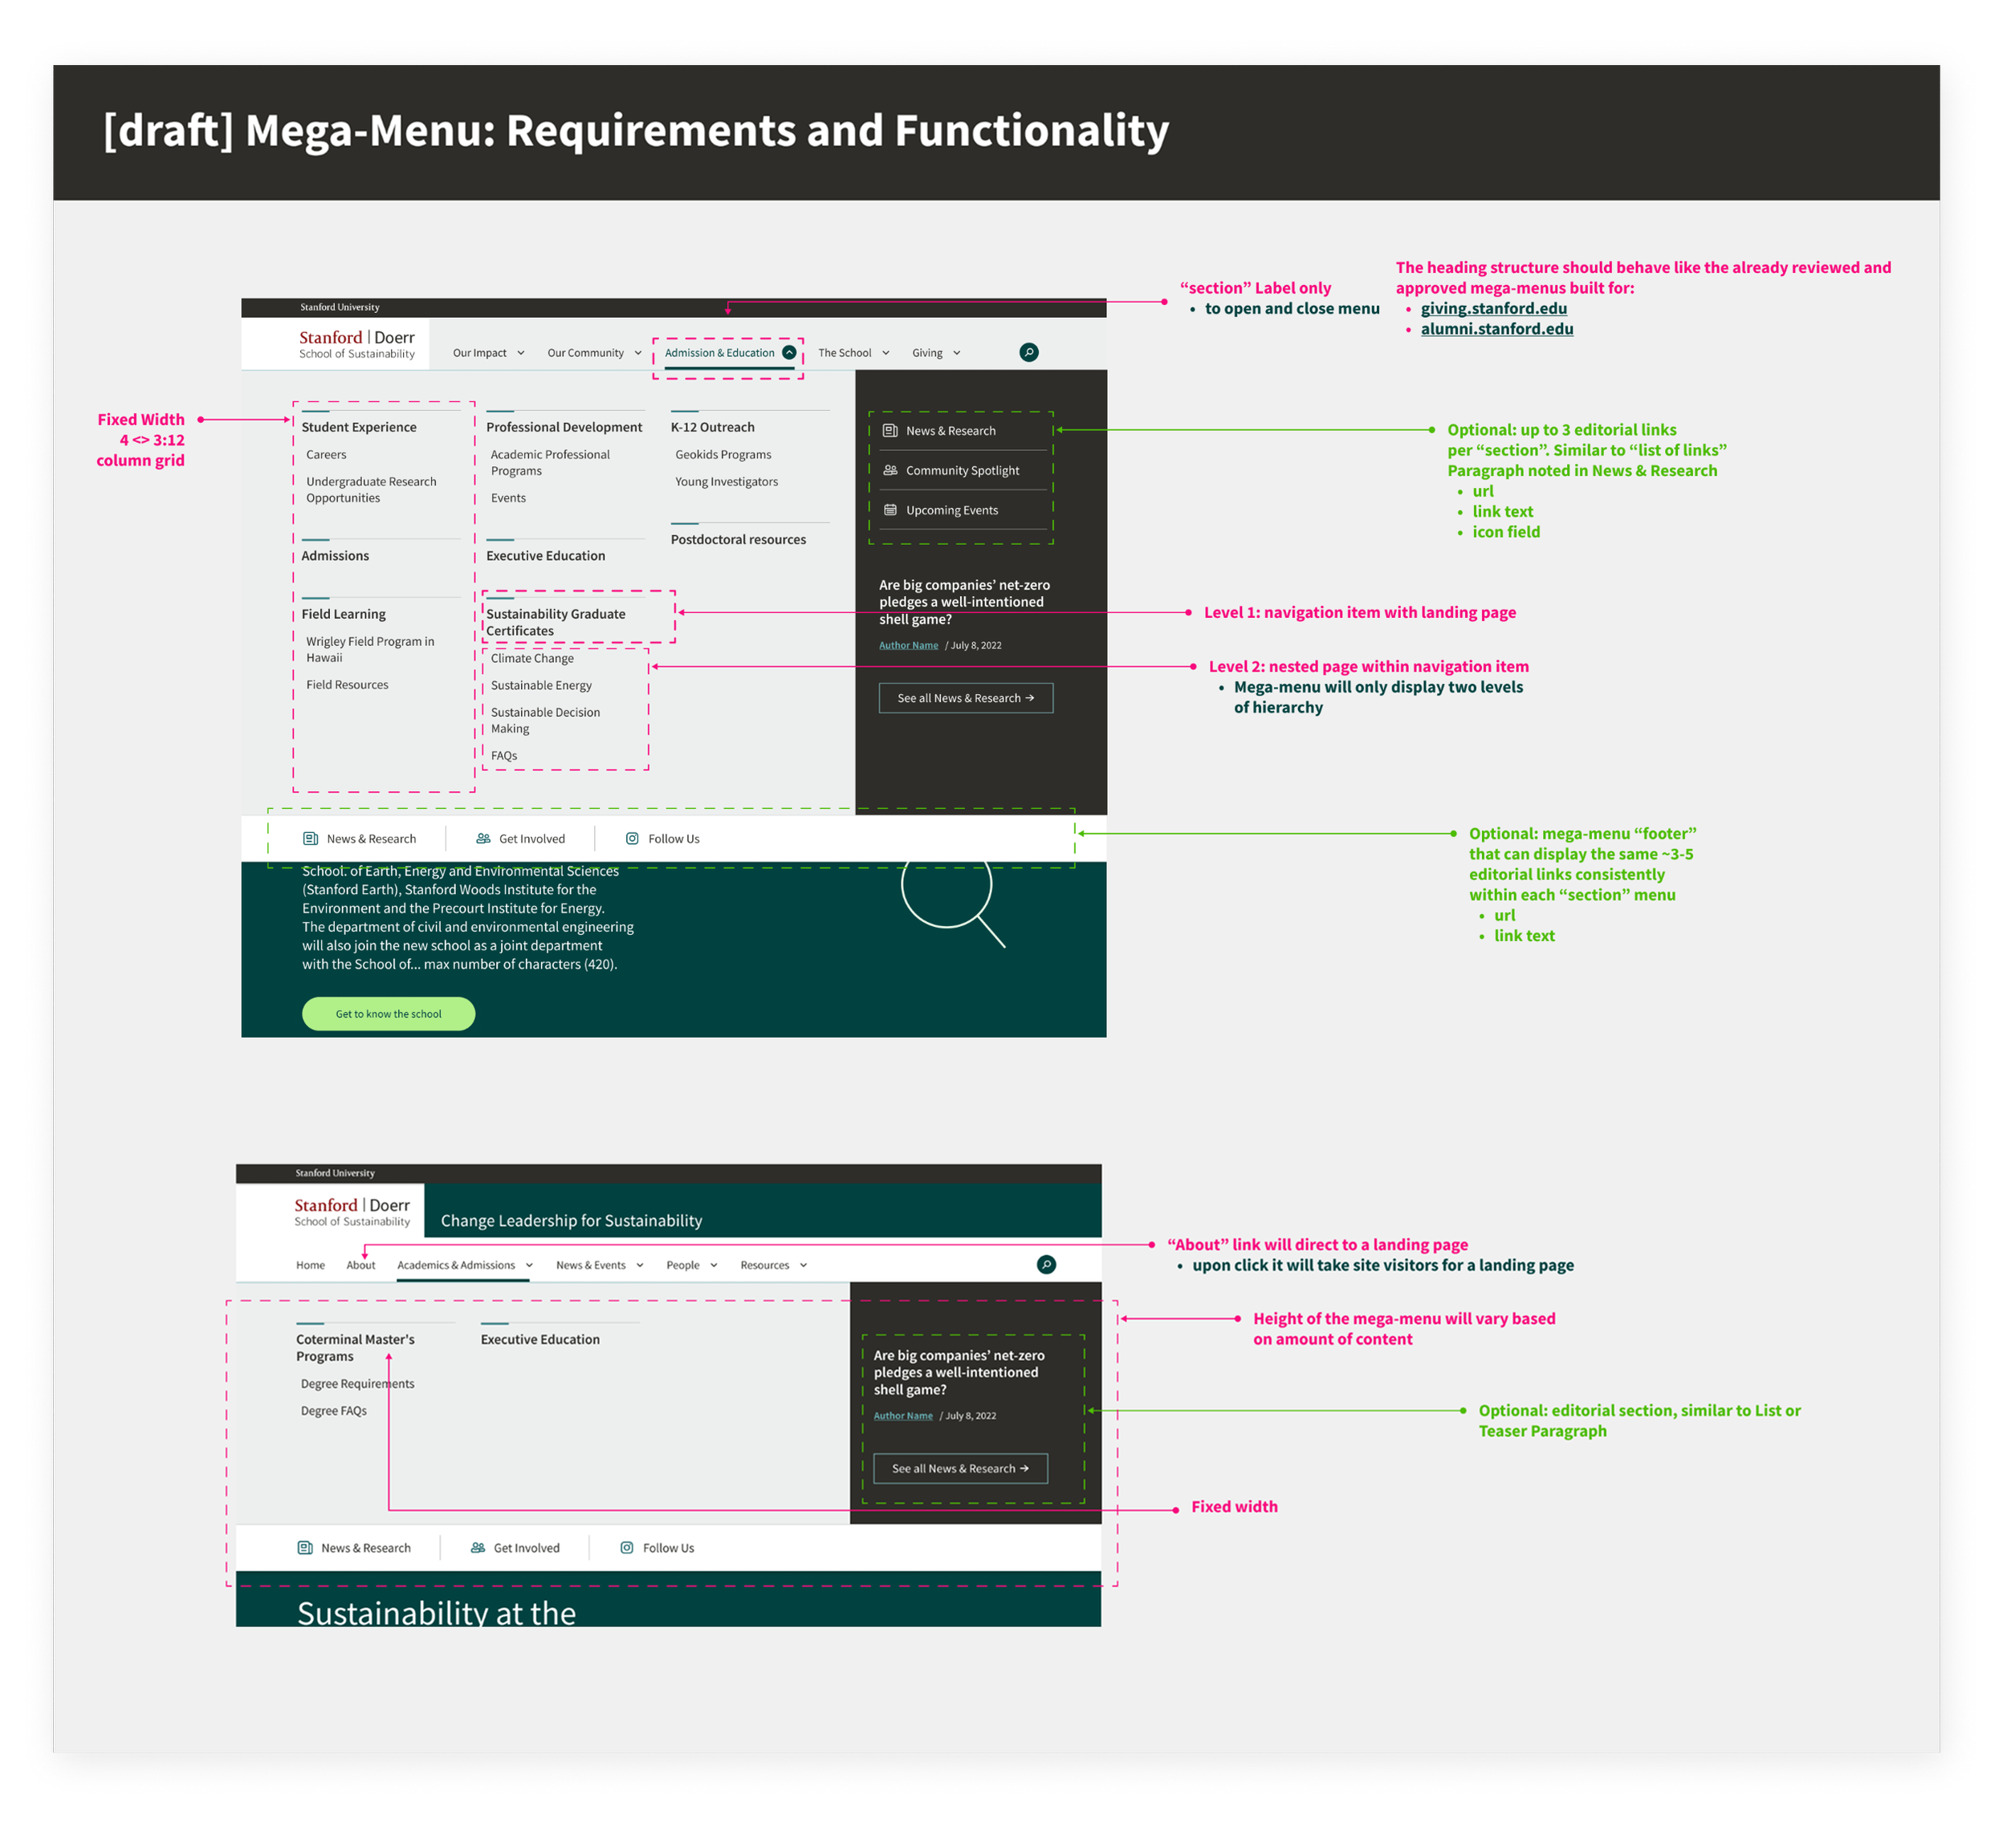Viewport: 2007px width, 1848px height.
Task: Click Community Spotlight people icon
Action: point(890,470)
